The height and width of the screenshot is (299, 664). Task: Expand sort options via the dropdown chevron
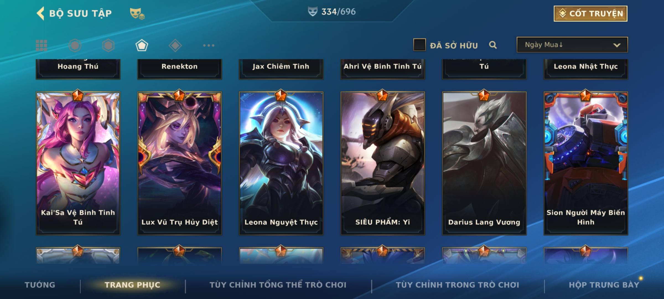(617, 45)
